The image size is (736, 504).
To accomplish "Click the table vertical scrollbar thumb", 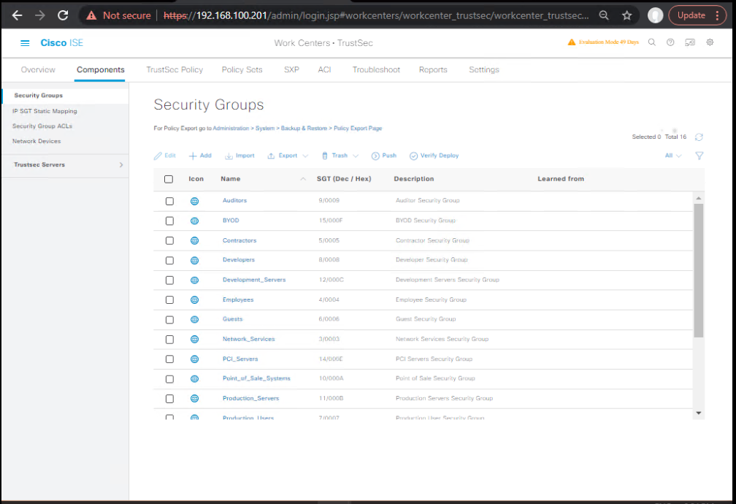I will pos(699,270).
